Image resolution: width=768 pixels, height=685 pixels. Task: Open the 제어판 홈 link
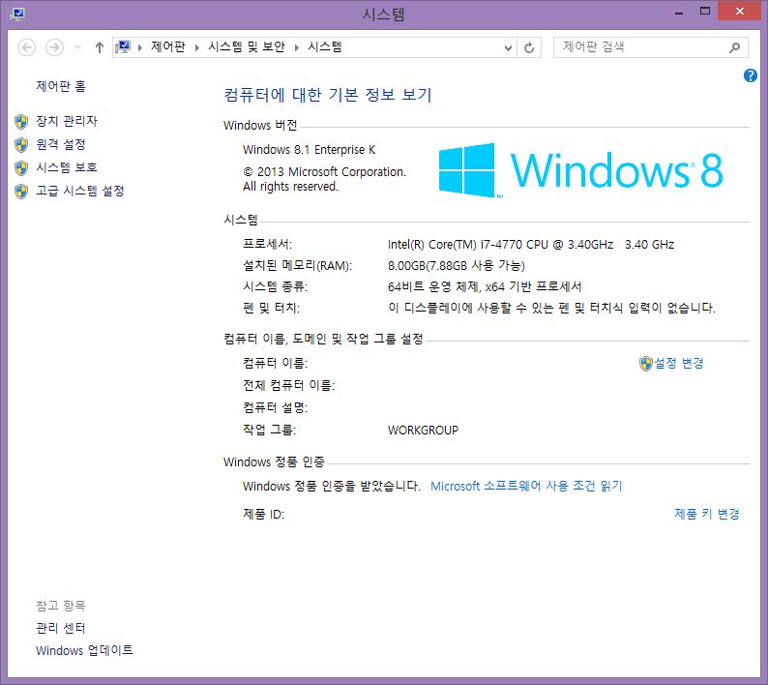(61, 86)
